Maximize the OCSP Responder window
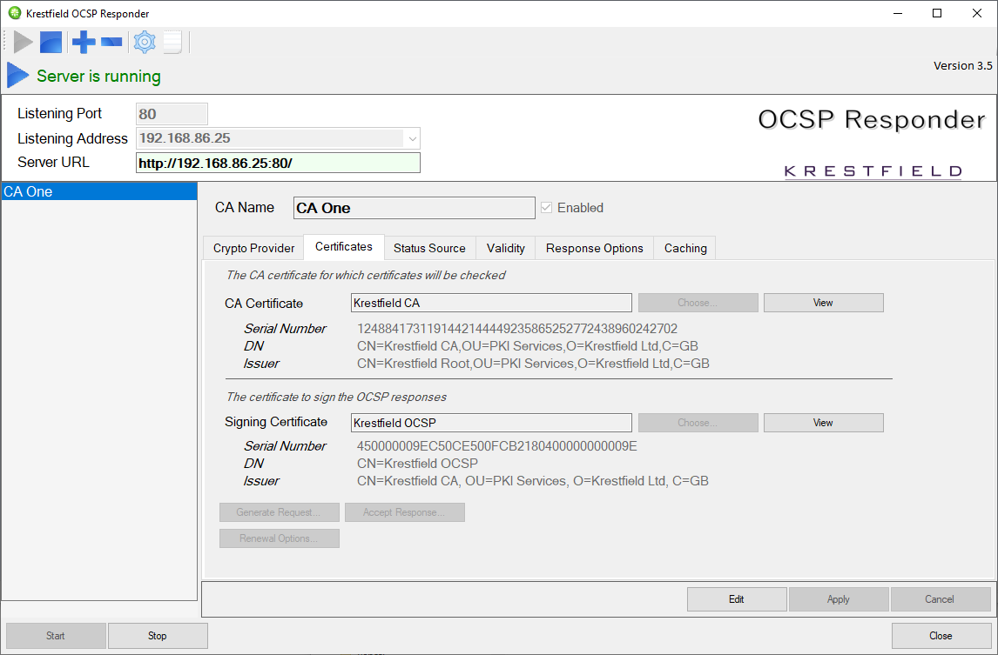This screenshot has height=655, width=998. (x=937, y=13)
